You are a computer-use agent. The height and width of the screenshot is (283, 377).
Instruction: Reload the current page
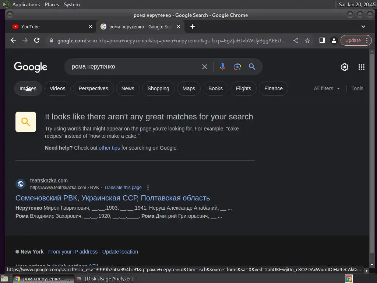coord(37,40)
